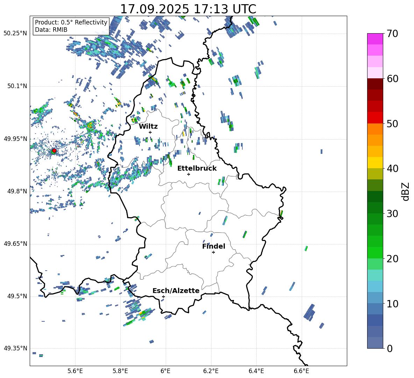Viewport: 414px width, 378px height.
Task: Click the colorbar tick label 50
Action: (x=392, y=123)
